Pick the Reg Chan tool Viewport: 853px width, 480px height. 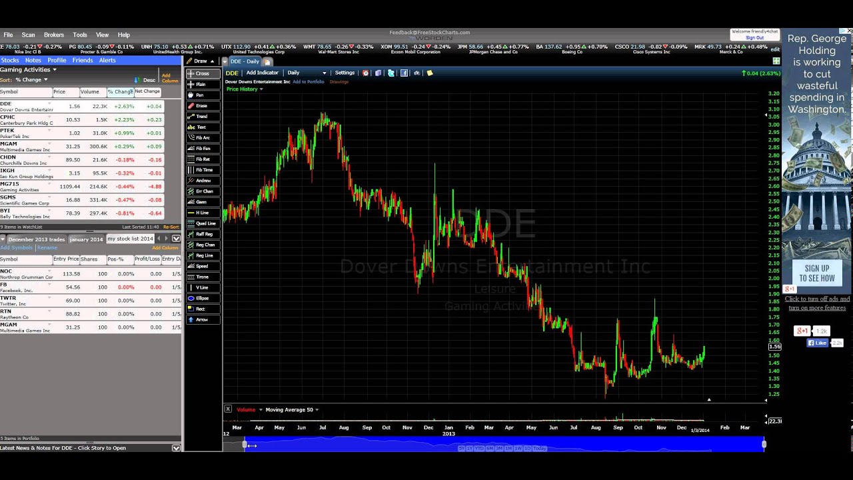[x=203, y=245]
